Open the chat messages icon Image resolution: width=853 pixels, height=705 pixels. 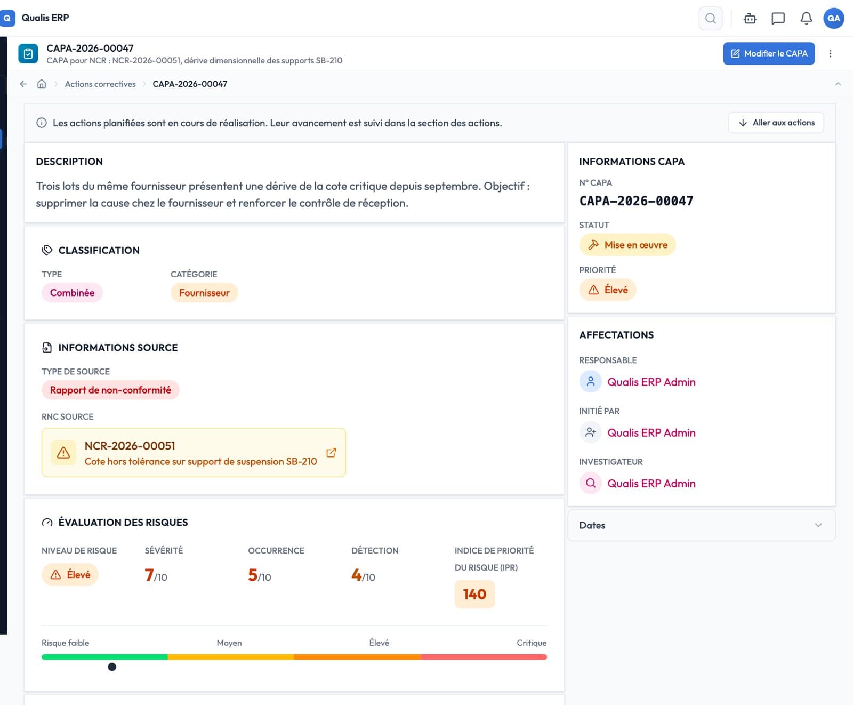click(778, 18)
